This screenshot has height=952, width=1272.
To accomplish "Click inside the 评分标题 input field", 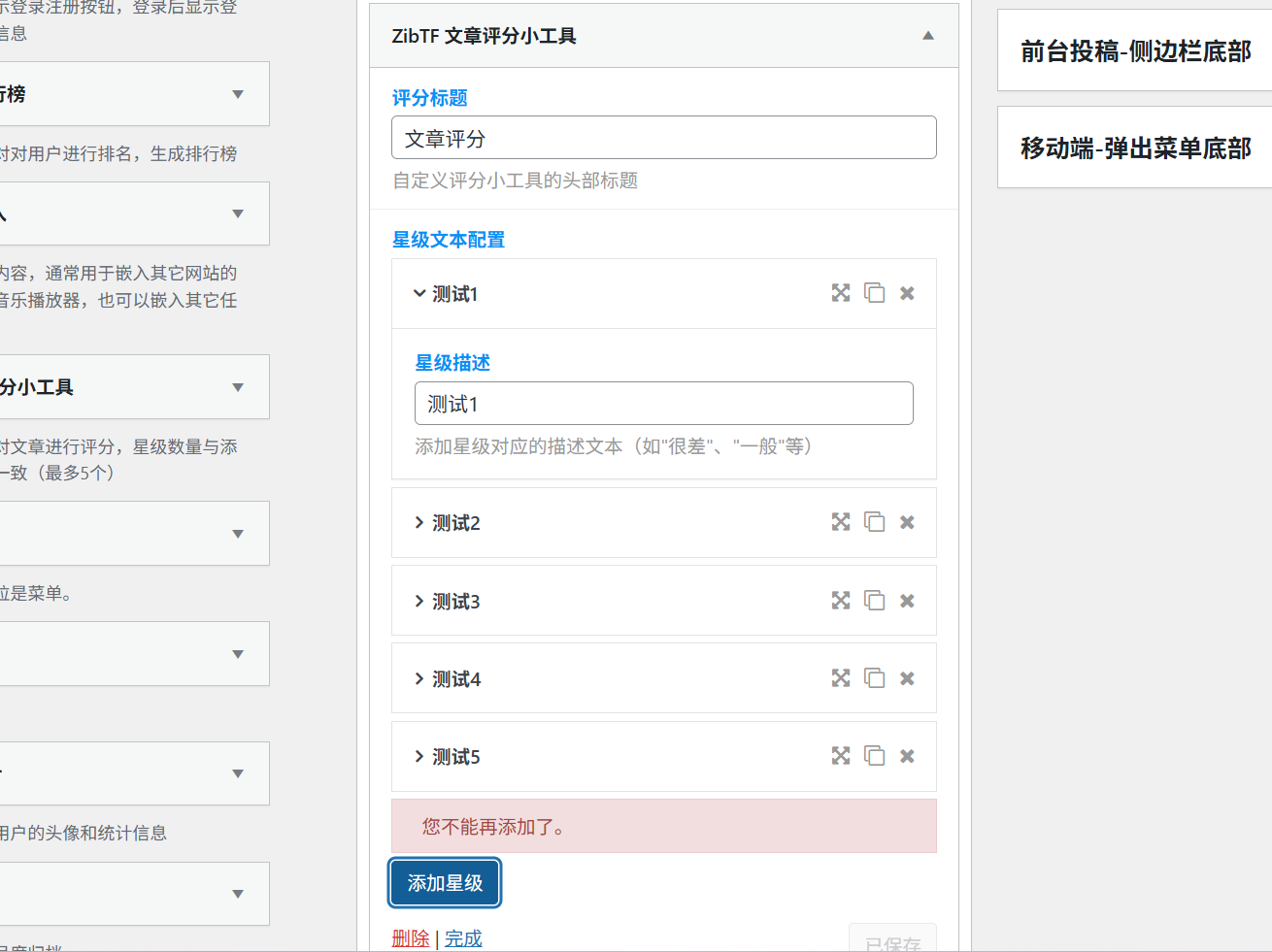I will pyautogui.click(x=664, y=137).
